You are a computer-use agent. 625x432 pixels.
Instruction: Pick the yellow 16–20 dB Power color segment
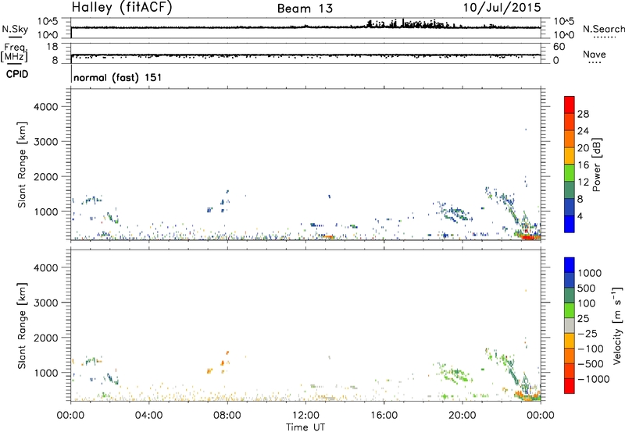click(570, 156)
